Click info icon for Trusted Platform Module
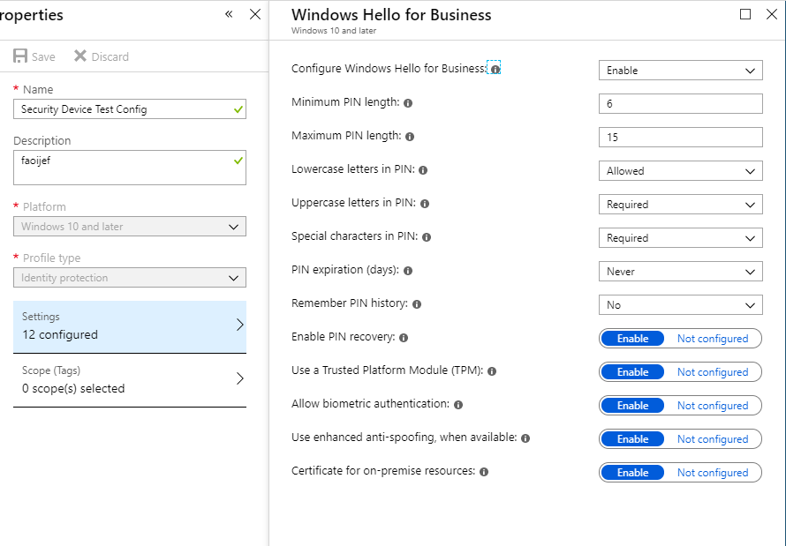Viewport: 786px width, 546px height. click(x=492, y=371)
